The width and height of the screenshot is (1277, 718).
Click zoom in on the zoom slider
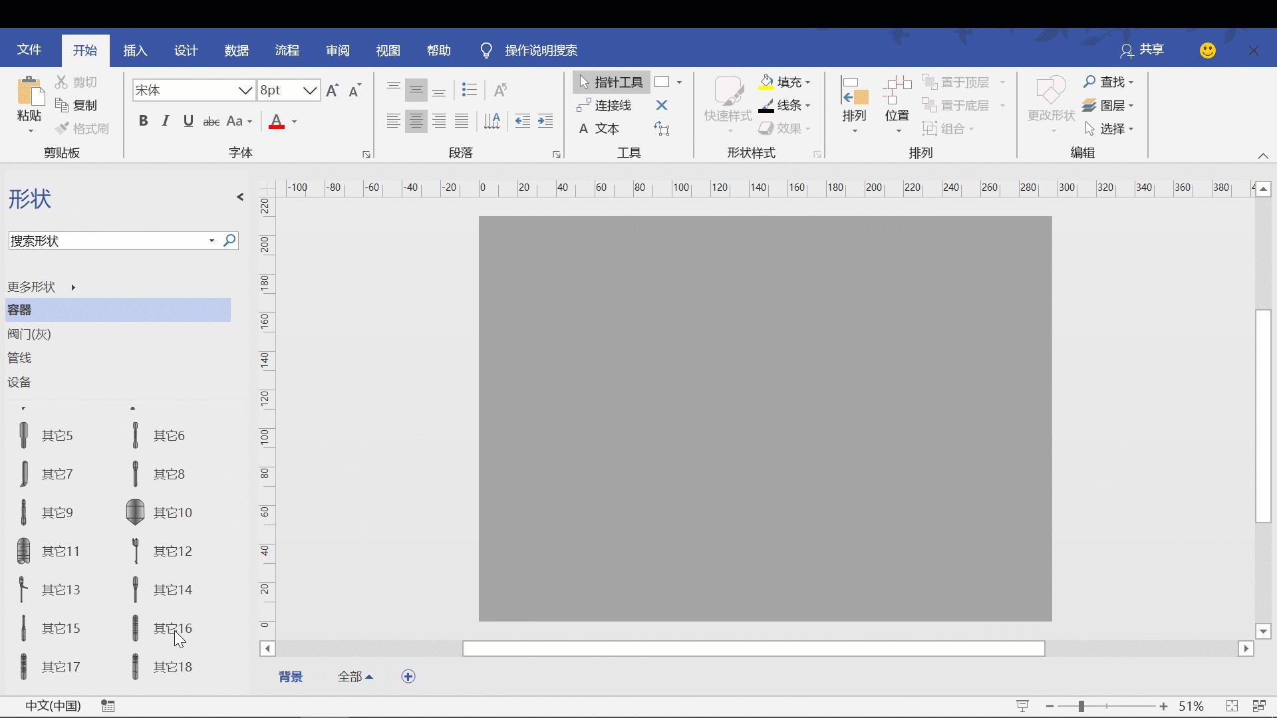(1163, 706)
